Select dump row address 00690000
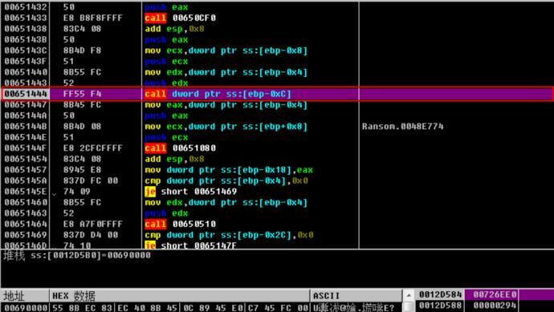Image resolution: width=554 pixels, height=312 pixels. [x=26, y=308]
